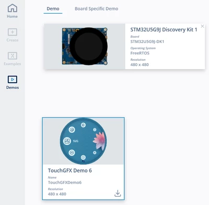This screenshot has width=209, height=205.
Task: Select the Demos sidebar item
Action: point(13,83)
